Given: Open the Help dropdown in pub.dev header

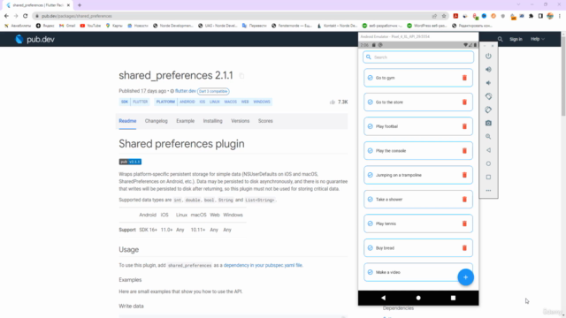Looking at the screenshot, I should tap(538, 39).
